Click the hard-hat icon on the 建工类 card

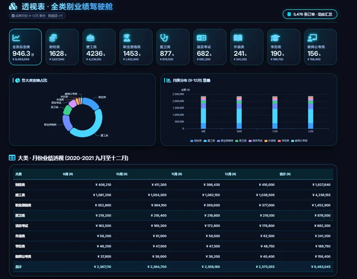[90, 38]
